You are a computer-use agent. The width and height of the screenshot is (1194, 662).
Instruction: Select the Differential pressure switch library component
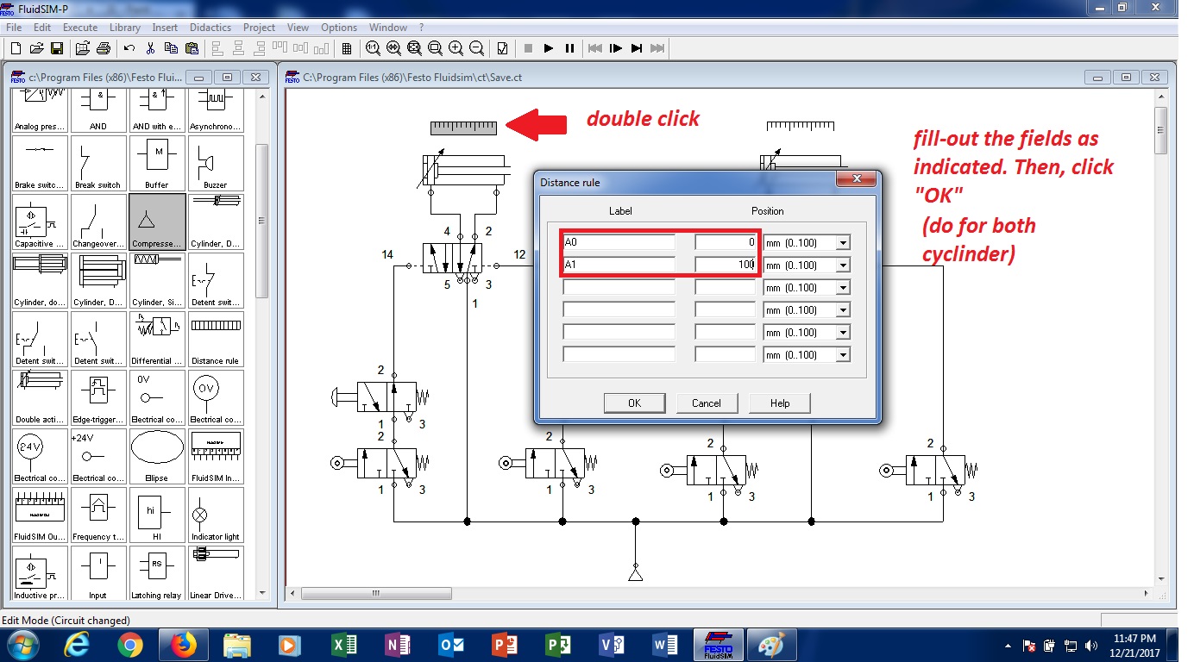tap(157, 339)
